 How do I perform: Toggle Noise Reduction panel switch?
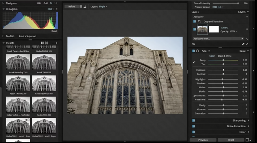(193, 126)
